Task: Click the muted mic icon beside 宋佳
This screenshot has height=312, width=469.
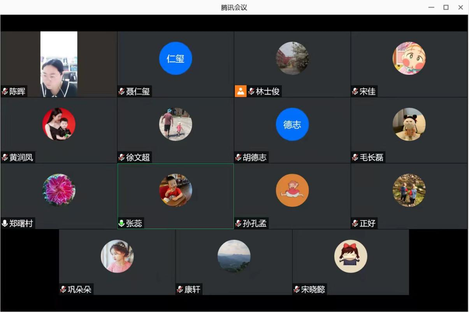Action: coord(355,92)
